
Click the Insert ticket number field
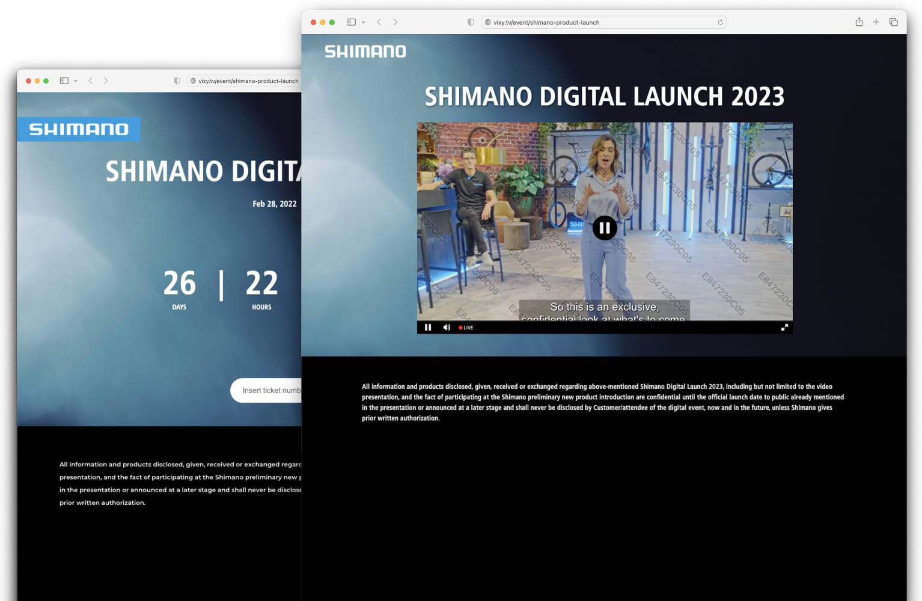(266, 391)
